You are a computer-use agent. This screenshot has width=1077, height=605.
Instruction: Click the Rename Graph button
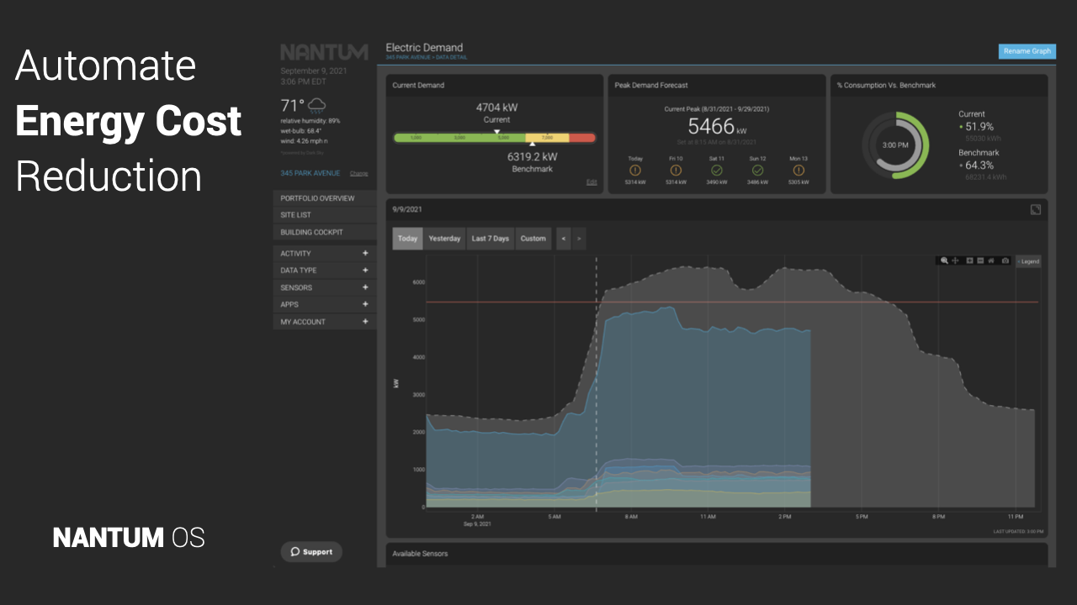click(x=1027, y=51)
